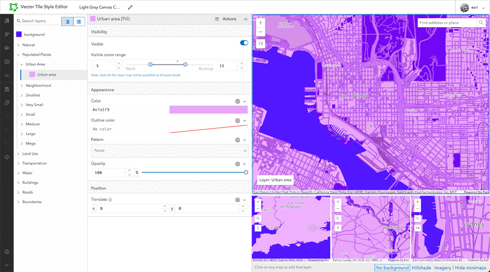Switch to grouped layer list view
Image resolution: width=490 pixels, height=272 pixels.
67,22
